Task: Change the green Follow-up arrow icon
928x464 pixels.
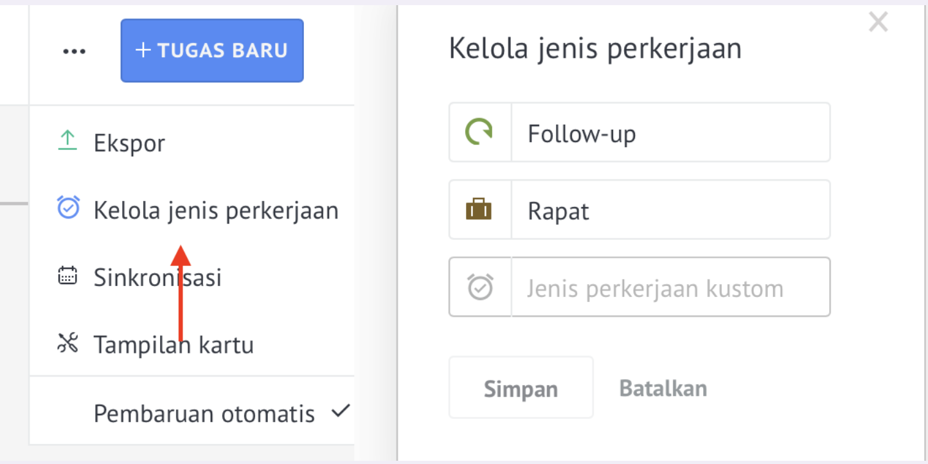Action: 479,133
